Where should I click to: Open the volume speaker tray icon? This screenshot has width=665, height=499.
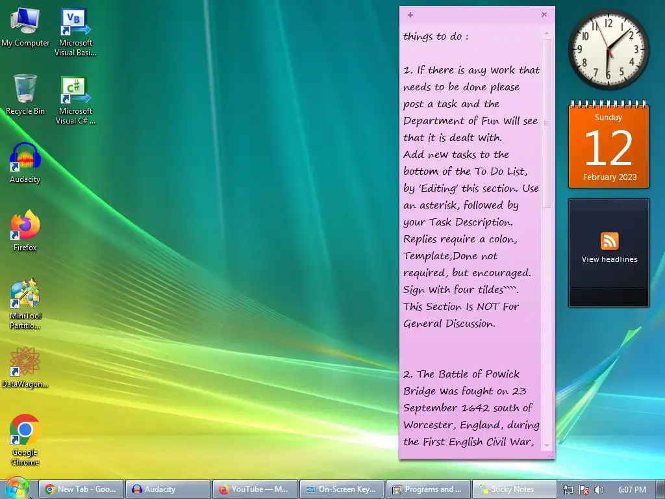[x=598, y=490]
